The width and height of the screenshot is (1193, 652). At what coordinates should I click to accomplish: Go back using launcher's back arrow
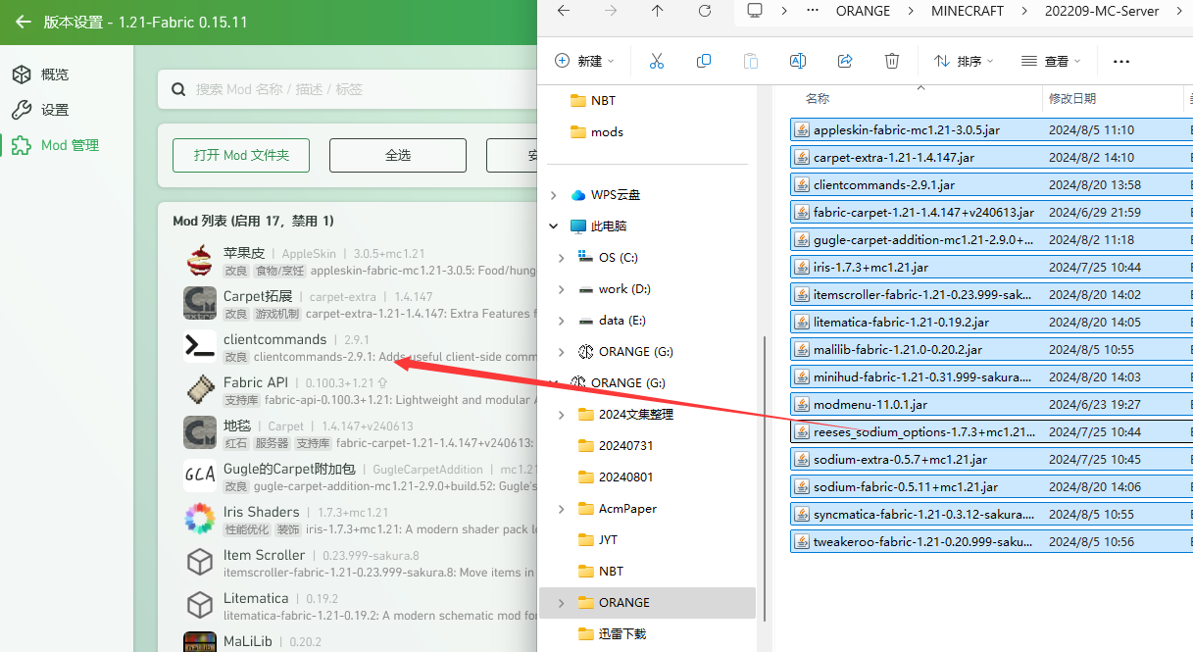click(x=24, y=22)
